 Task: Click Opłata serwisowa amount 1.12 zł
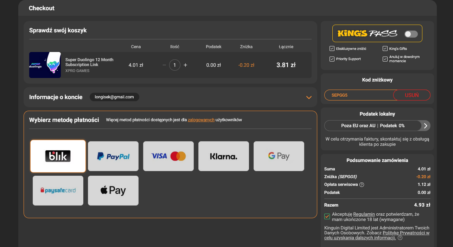click(x=424, y=185)
